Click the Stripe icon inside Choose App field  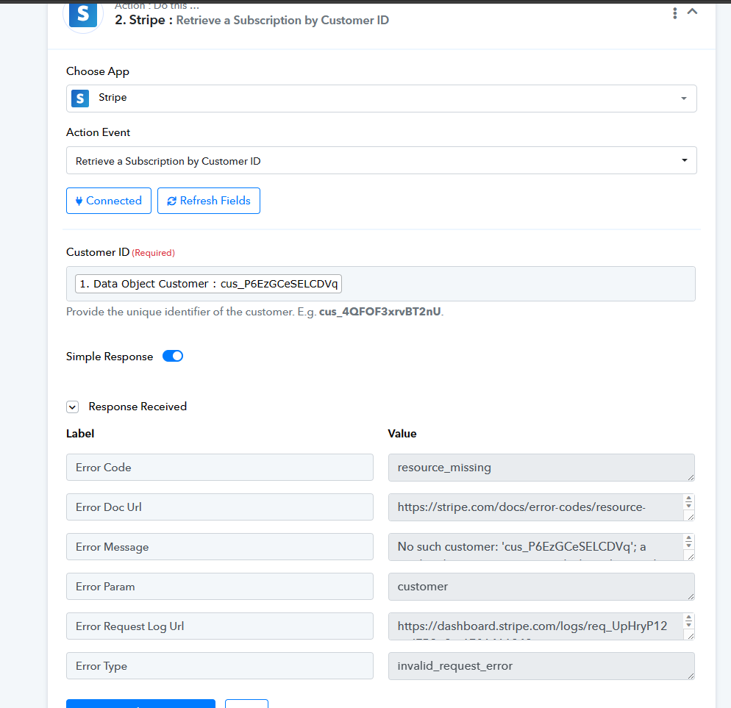(80, 99)
